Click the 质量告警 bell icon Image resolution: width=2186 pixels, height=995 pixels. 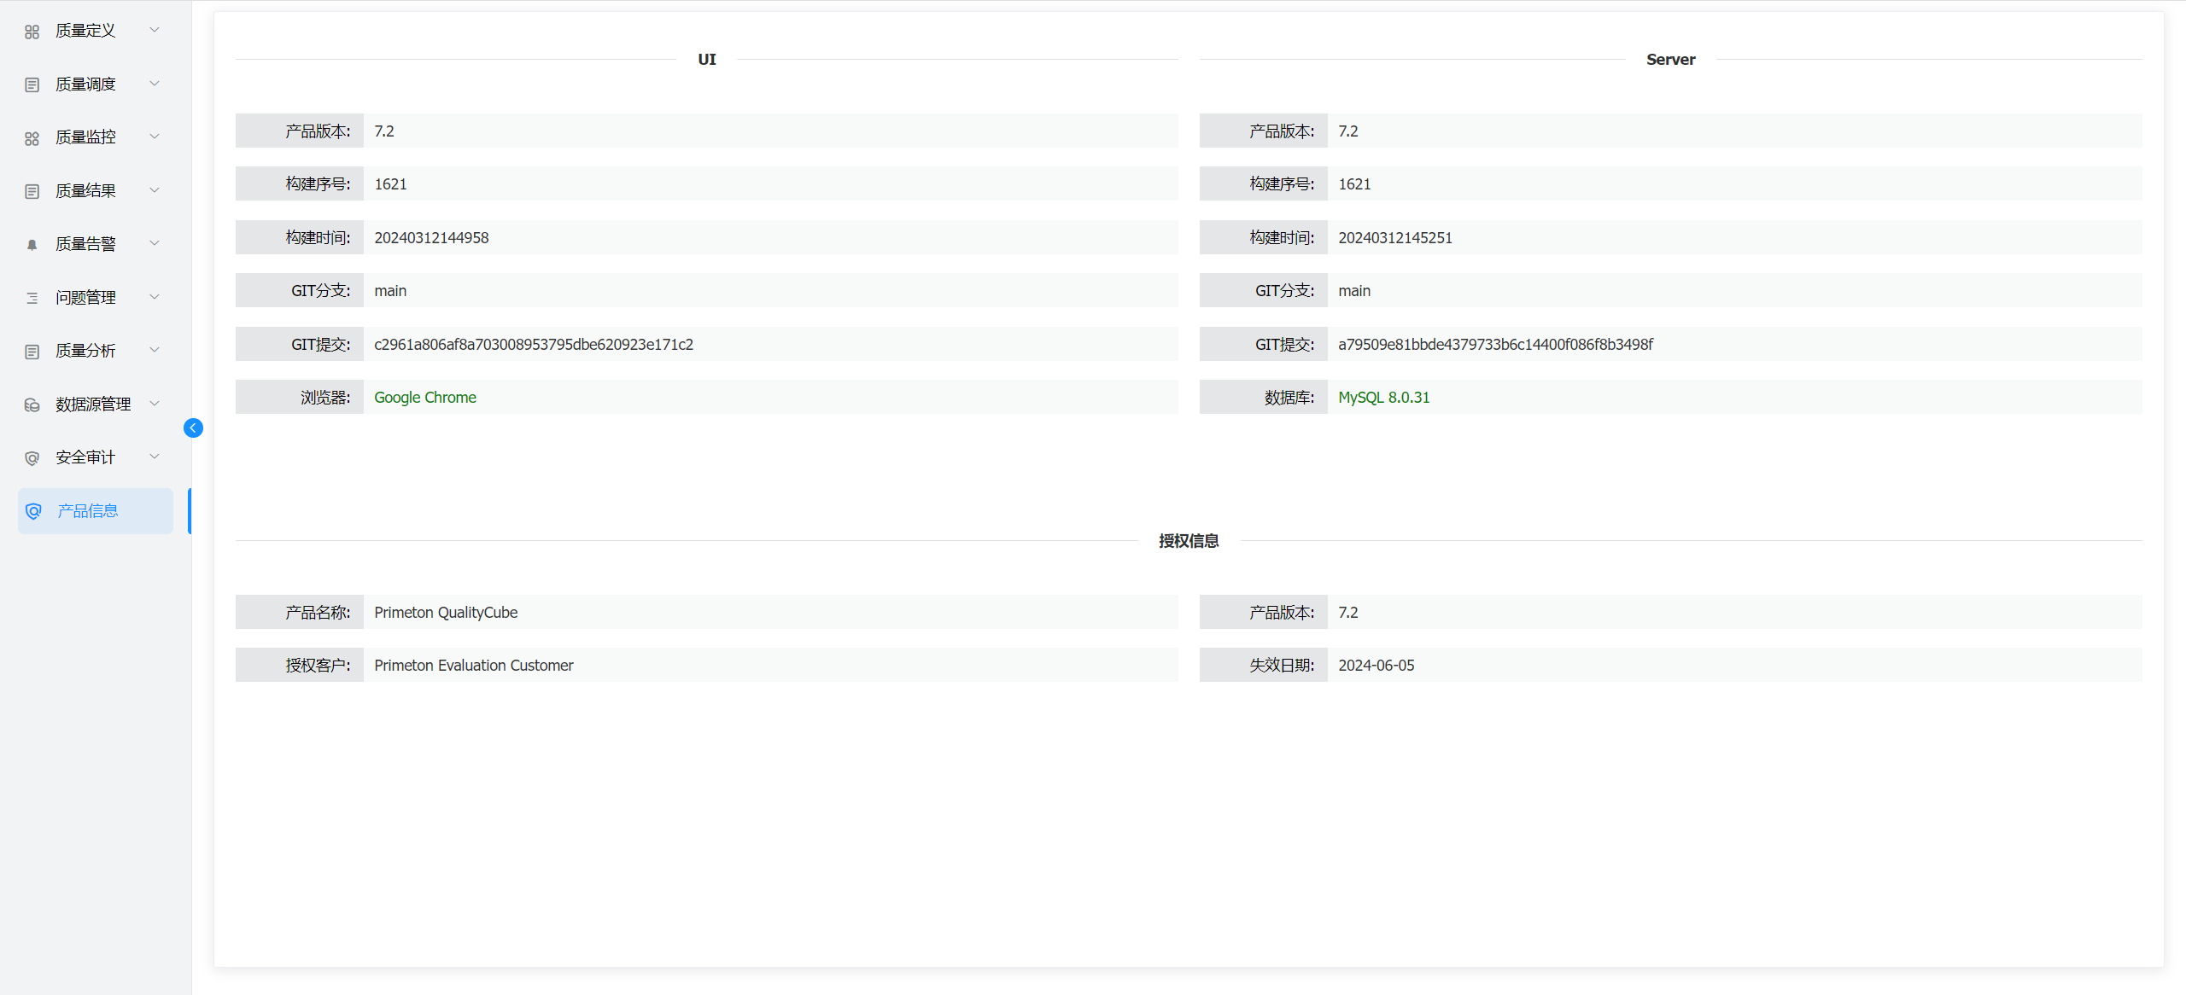[32, 245]
